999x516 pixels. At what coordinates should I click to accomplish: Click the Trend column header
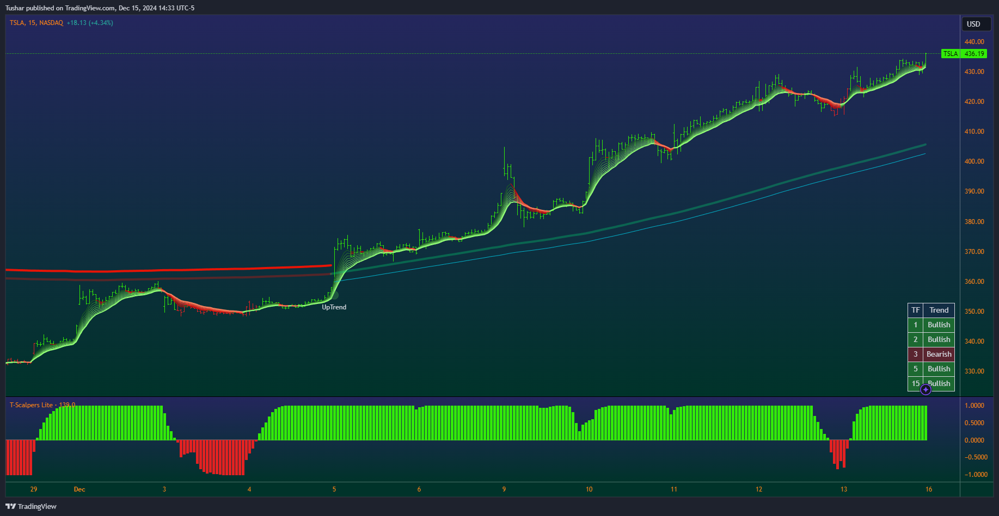[x=939, y=310]
